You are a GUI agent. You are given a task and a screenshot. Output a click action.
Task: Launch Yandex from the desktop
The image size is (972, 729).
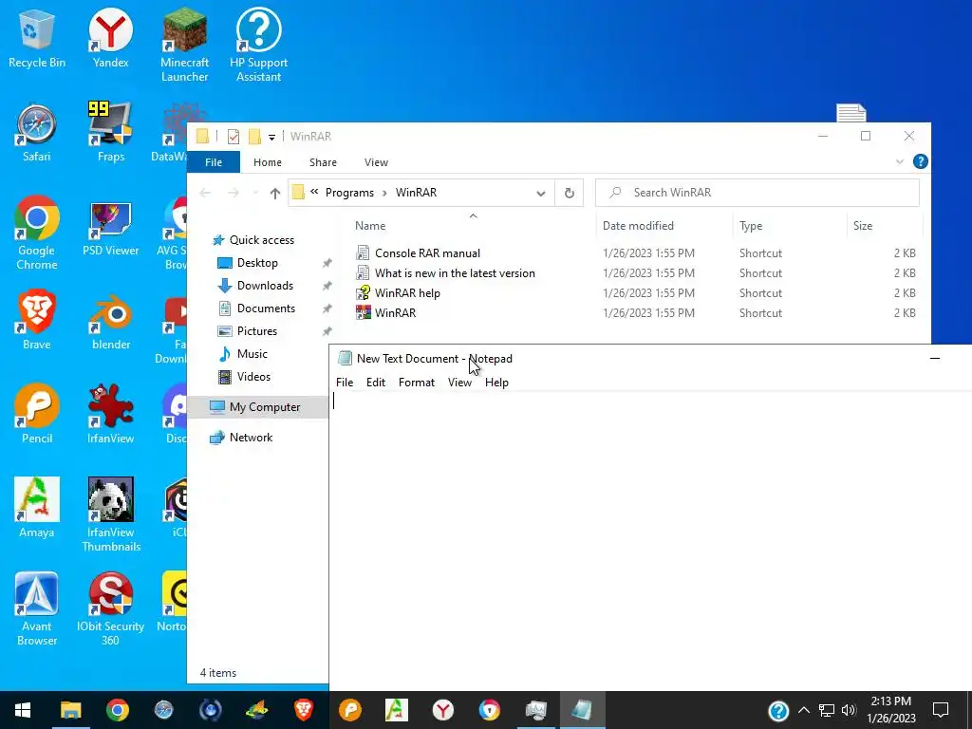pyautogui.click(x=110, y=38)
